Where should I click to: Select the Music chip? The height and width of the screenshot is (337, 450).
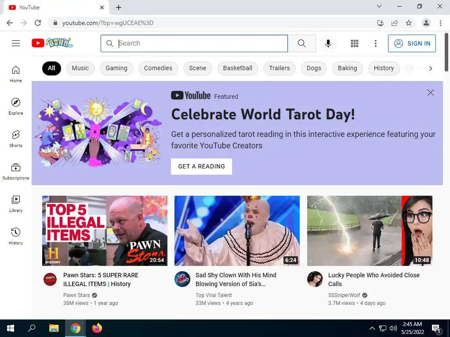pyautogui.click(x=80, y=68)
